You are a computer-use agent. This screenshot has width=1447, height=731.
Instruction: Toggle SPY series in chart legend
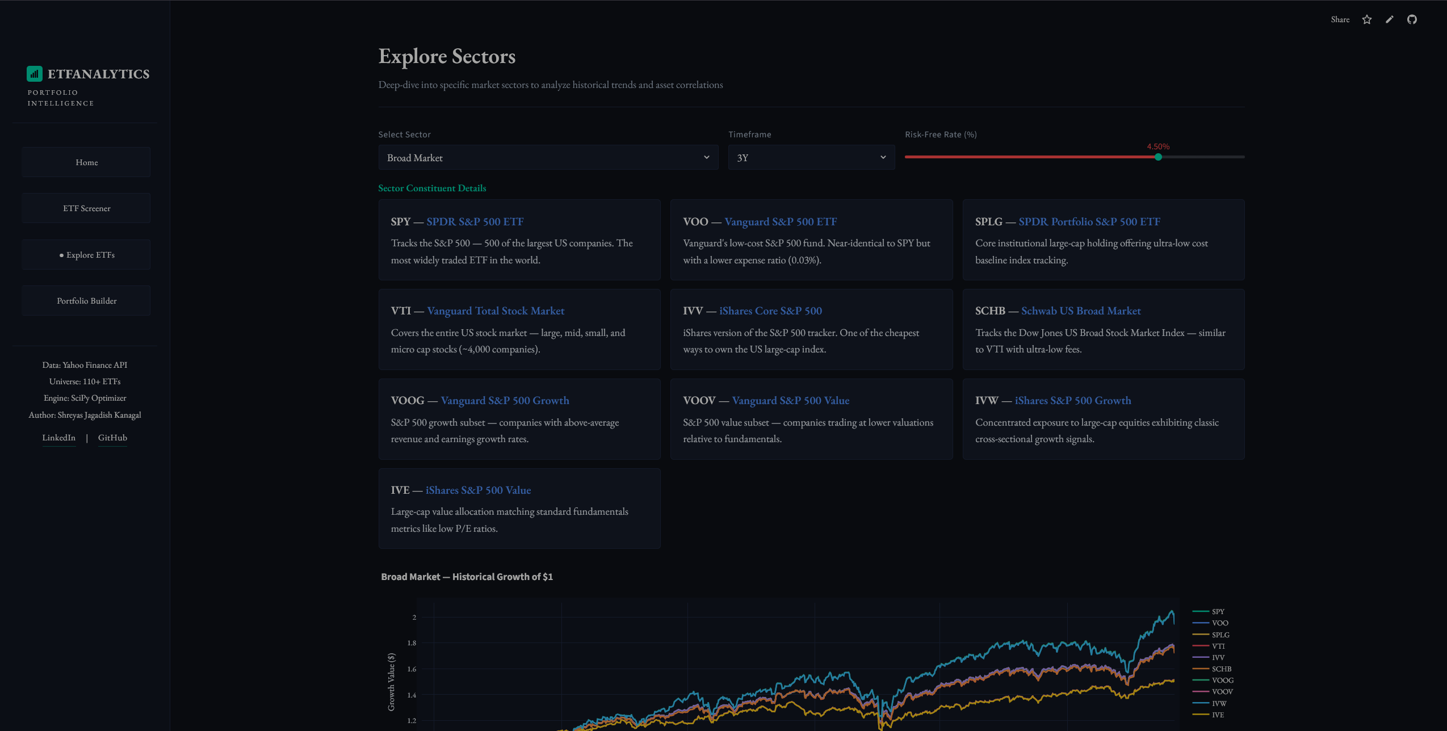pyautogui.click(x=1209, y=612)
